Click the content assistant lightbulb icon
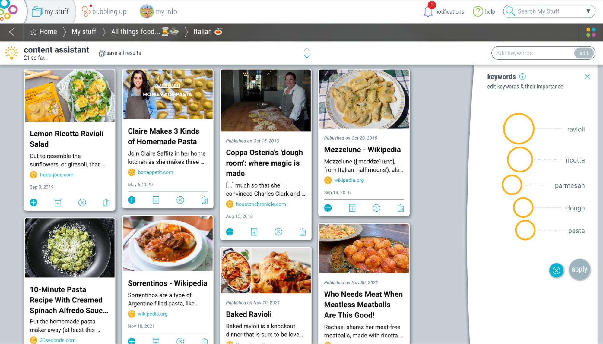 point(11,53)
